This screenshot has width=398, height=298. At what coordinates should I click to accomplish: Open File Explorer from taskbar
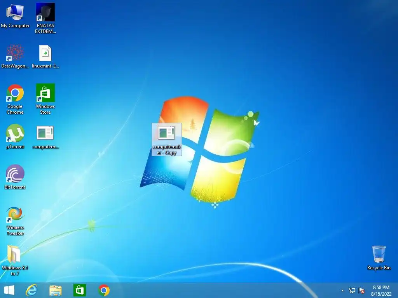(x=55, y=291)
